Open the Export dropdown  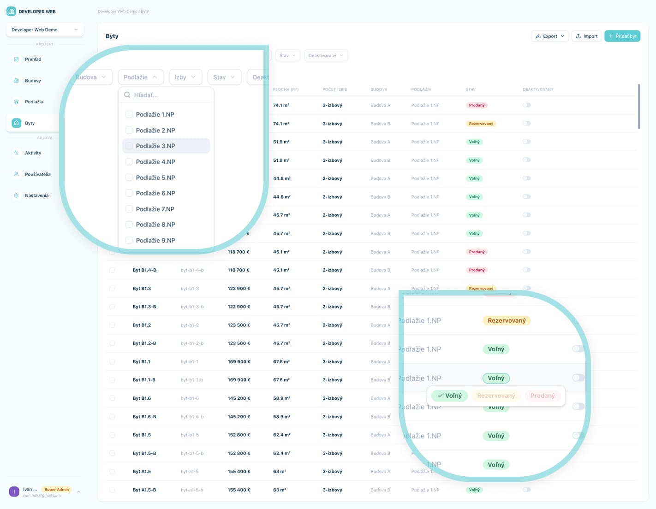pyautogui.click(x=549, y=36)
